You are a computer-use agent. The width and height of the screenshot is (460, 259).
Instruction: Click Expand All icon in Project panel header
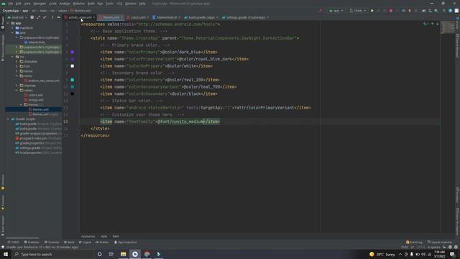[x=38, y=17]
